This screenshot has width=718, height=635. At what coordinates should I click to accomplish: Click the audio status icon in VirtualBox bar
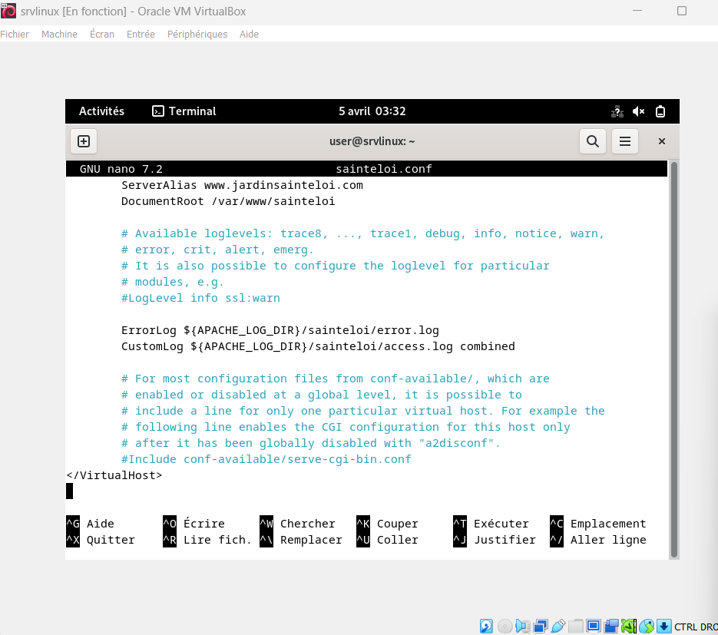(x=523, y=626)
